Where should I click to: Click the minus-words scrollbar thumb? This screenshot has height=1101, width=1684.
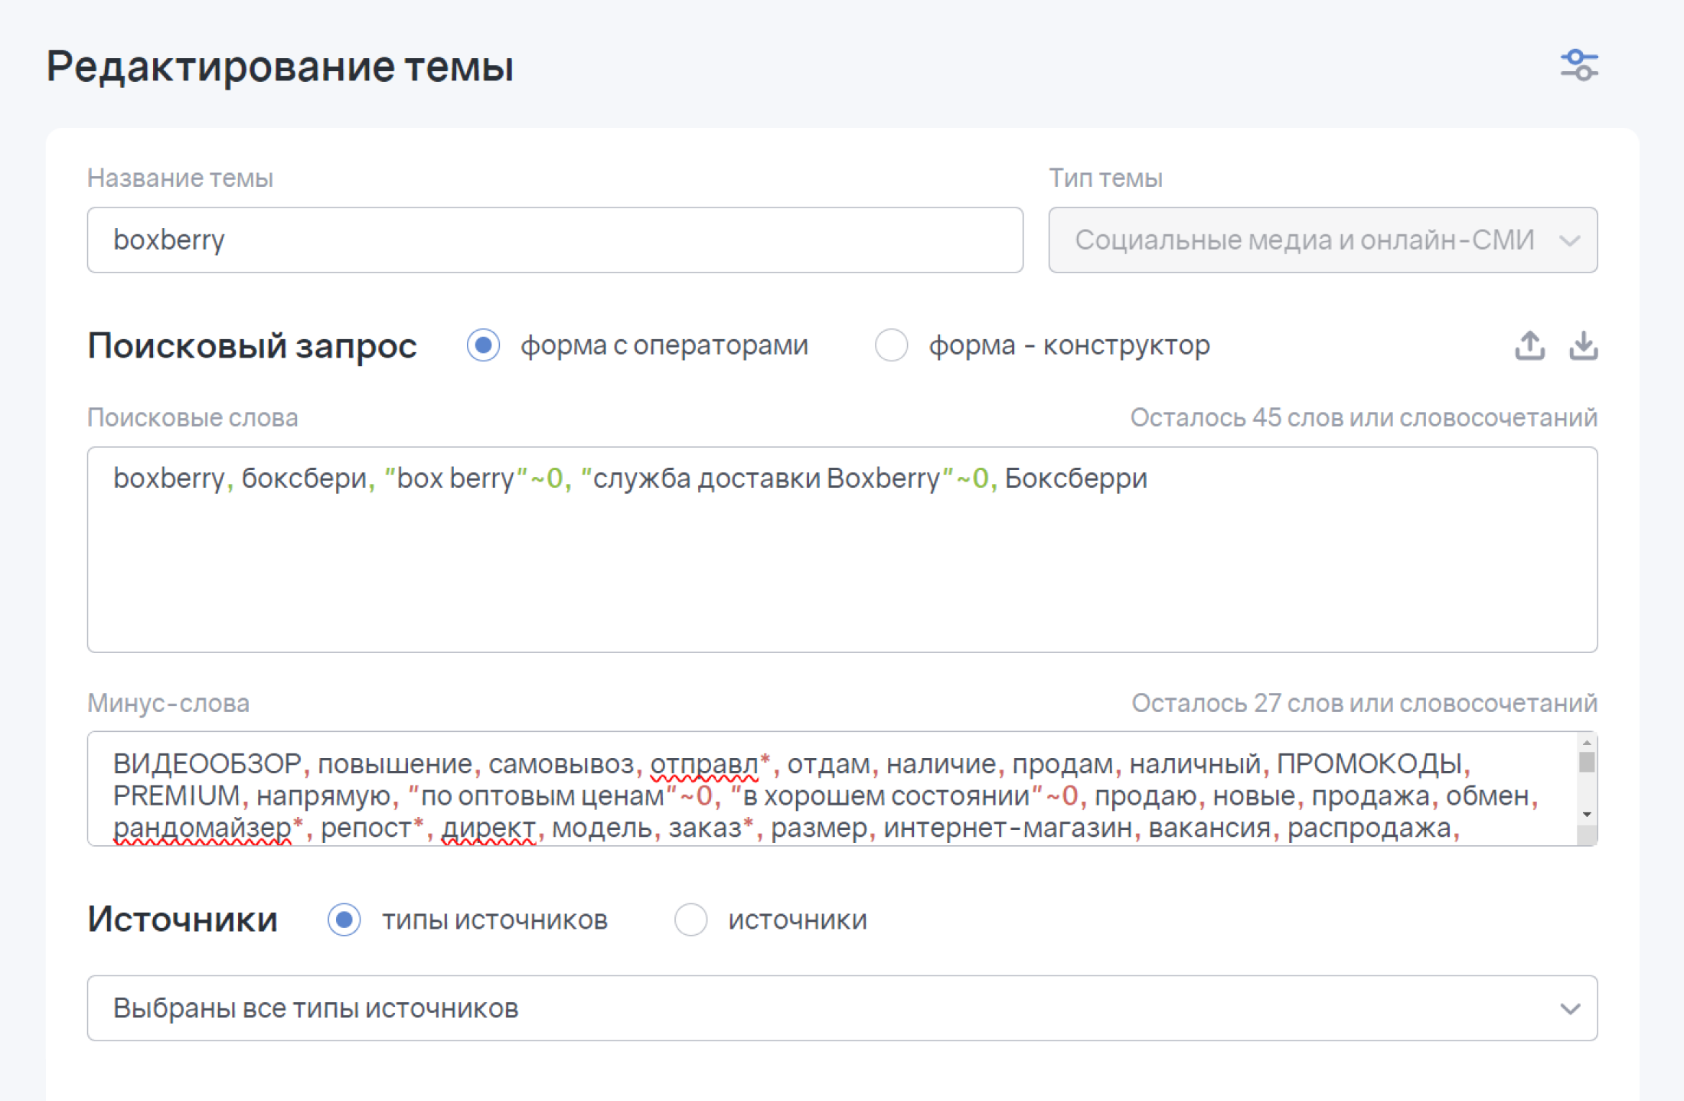[1587, 762]
